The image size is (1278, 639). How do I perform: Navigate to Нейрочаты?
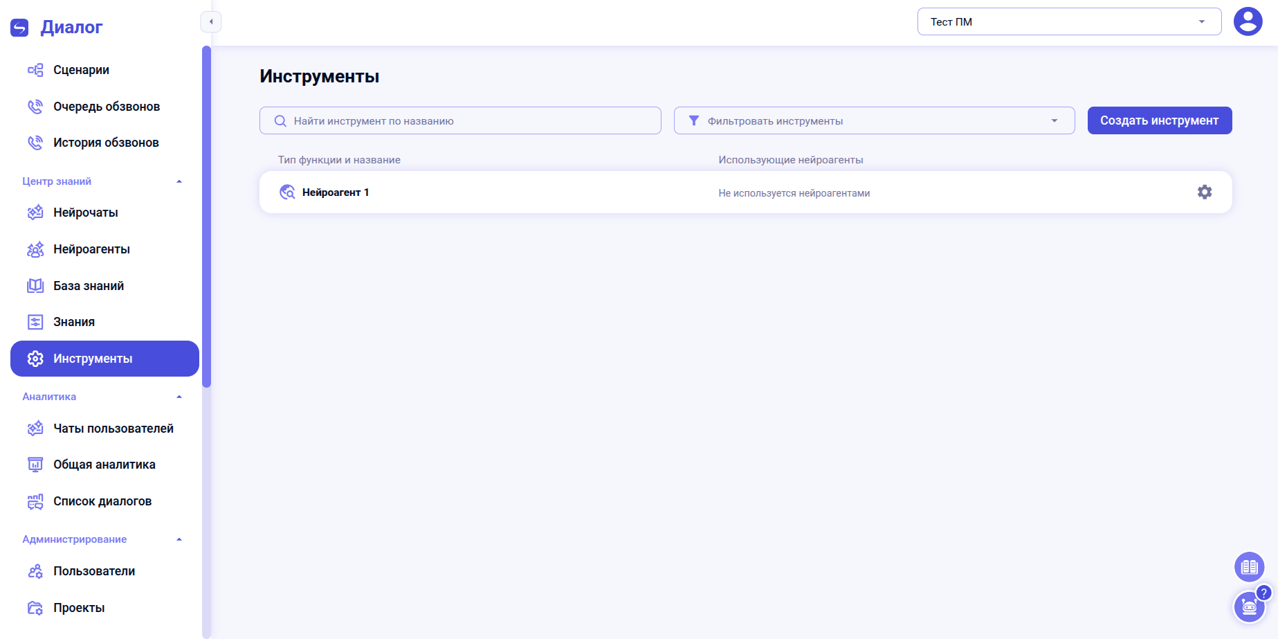(x=104, y=213)
